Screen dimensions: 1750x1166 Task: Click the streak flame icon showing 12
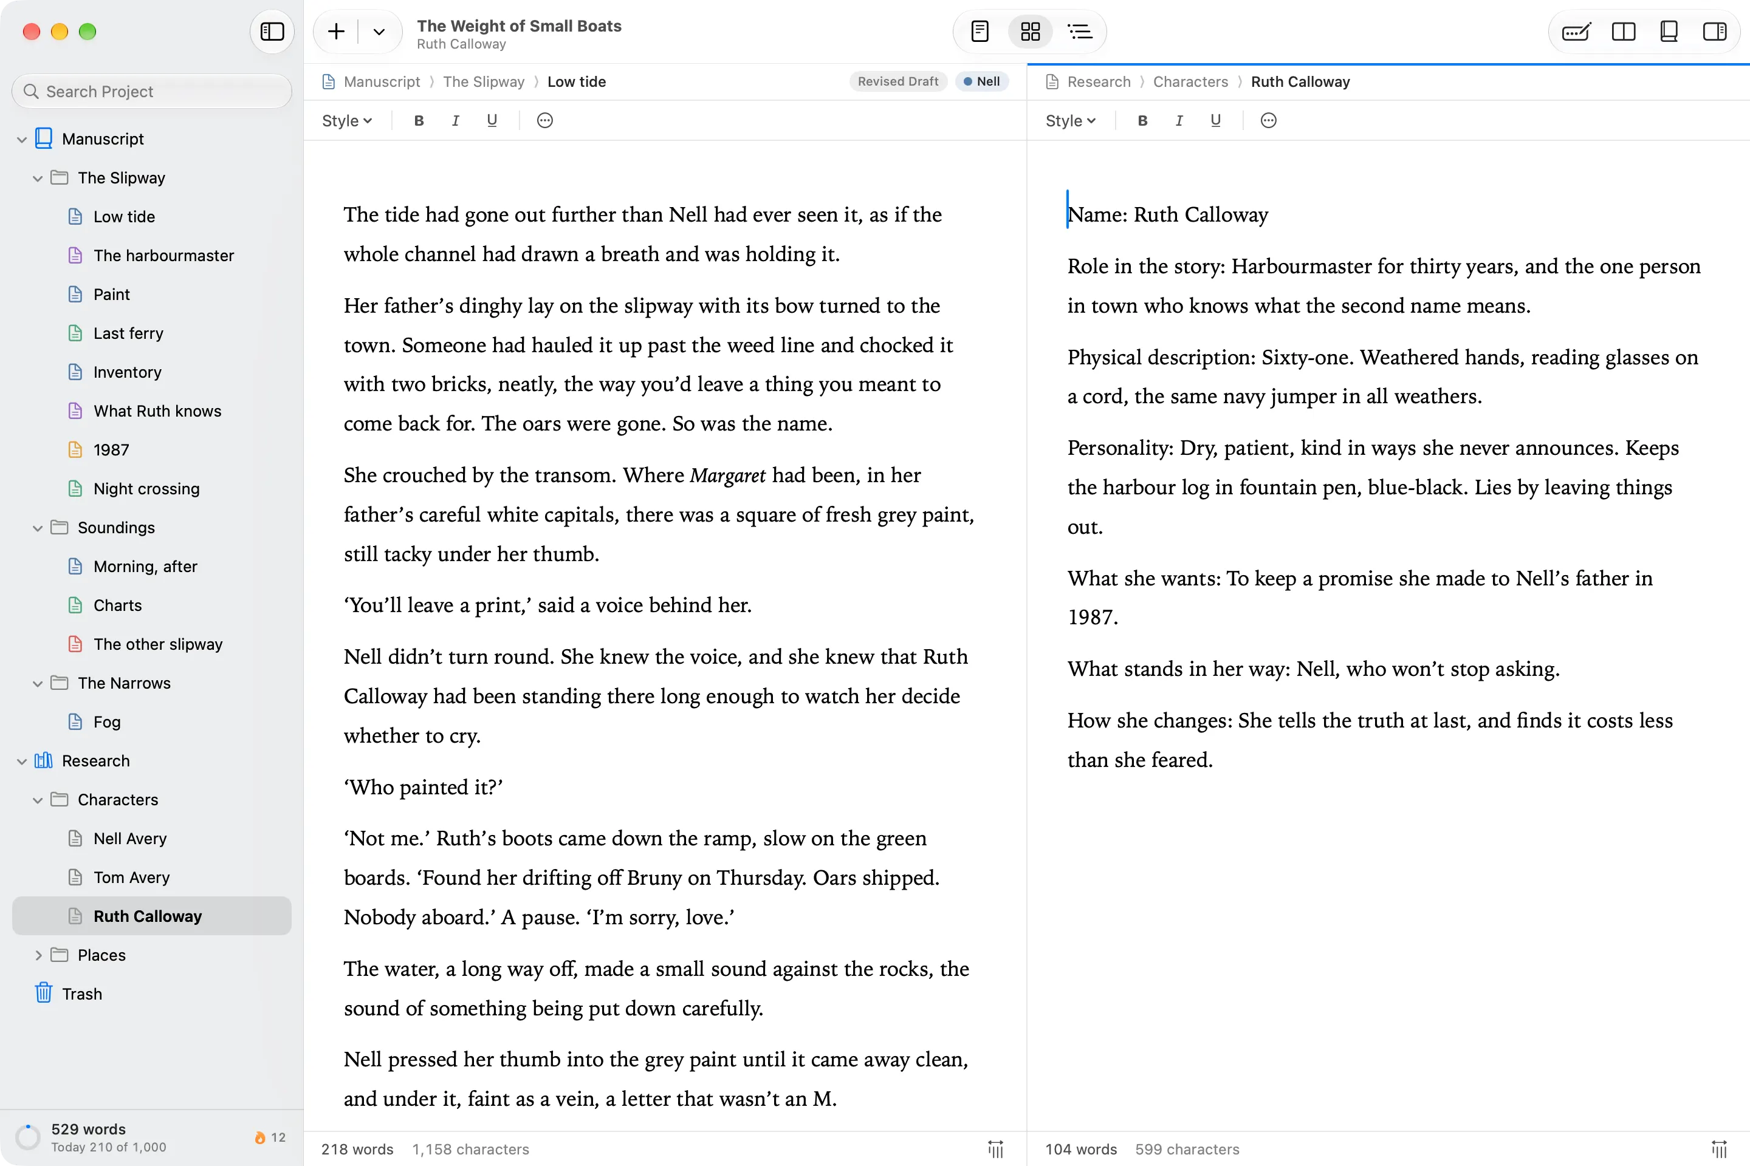(x=259, y=1137)
